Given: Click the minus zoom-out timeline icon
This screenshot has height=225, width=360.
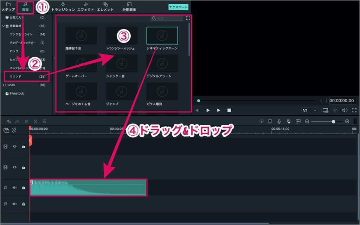Looking at the screenshot, I should coord(307,121).
